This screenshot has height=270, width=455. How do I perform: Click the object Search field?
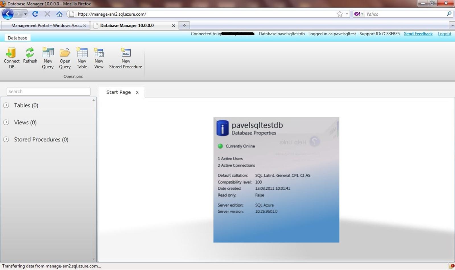tap(48, 92)
